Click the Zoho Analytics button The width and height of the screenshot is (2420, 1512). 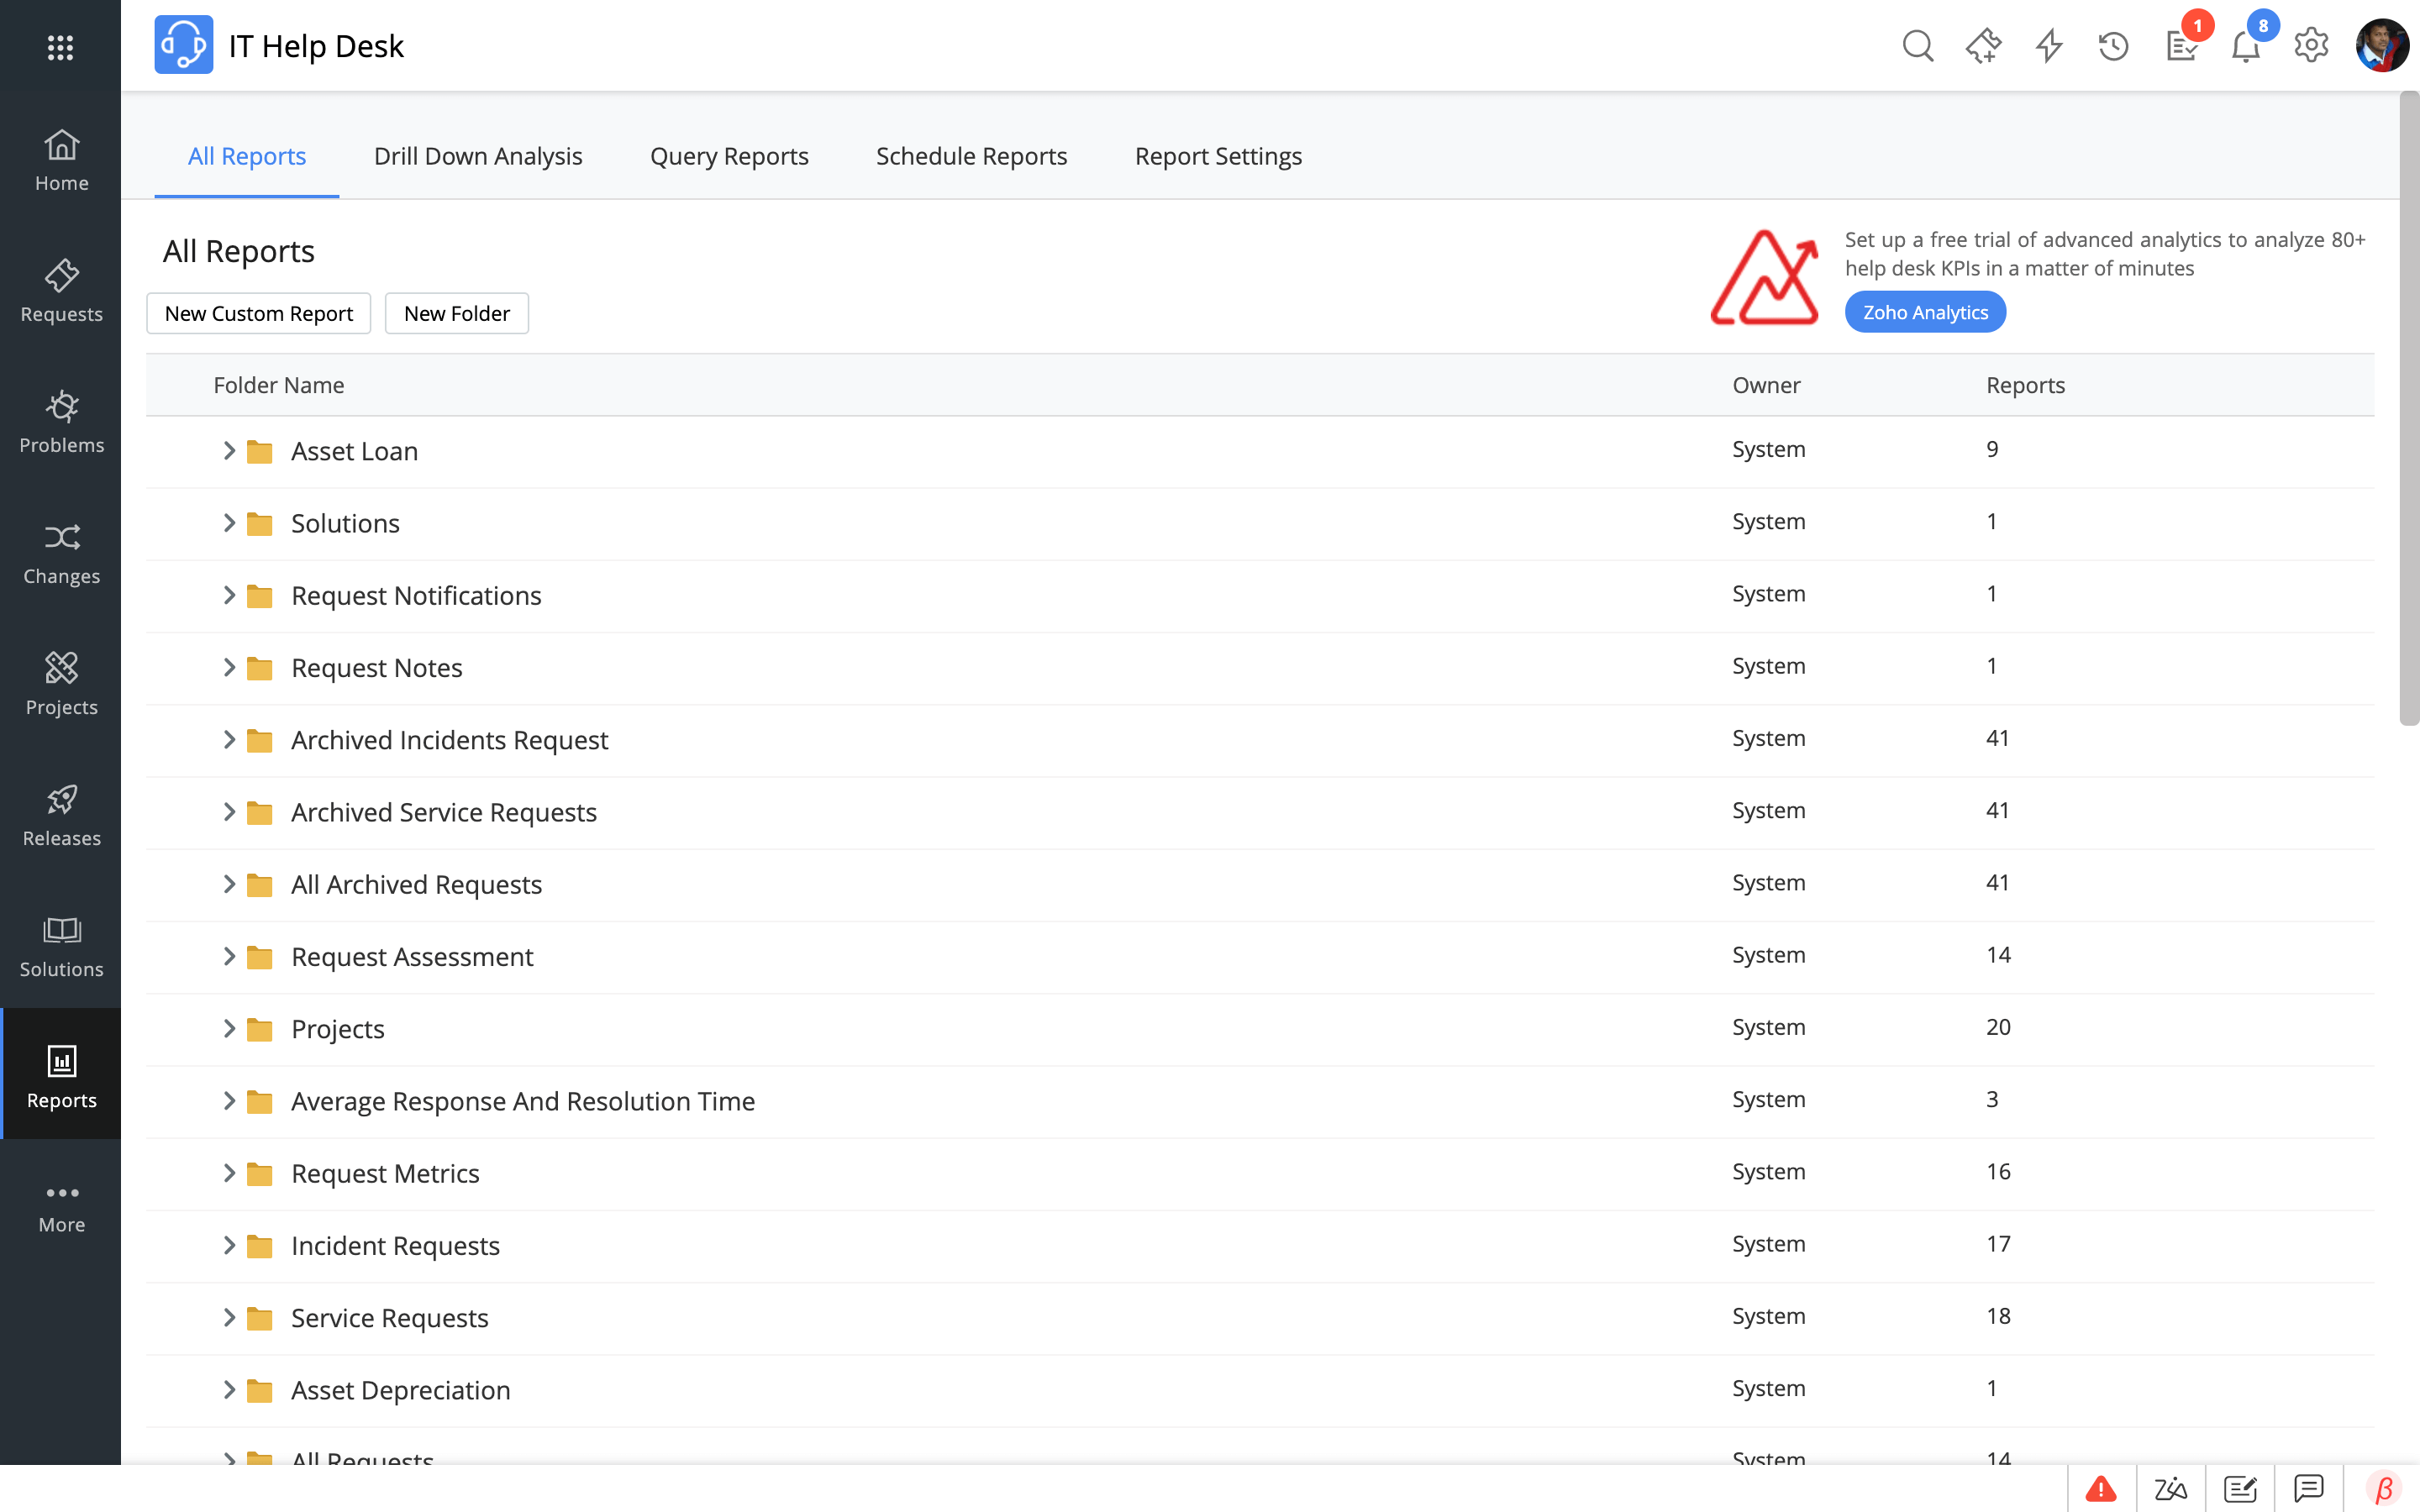click(x=1924, y=312)
